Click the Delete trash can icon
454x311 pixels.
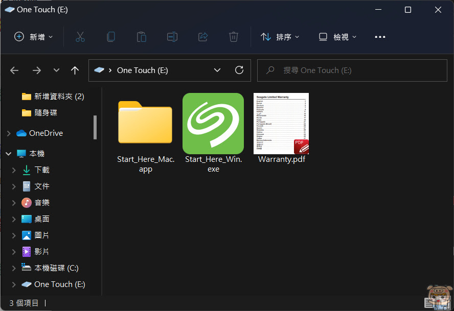pyautogui.click(x=234, y=37)
